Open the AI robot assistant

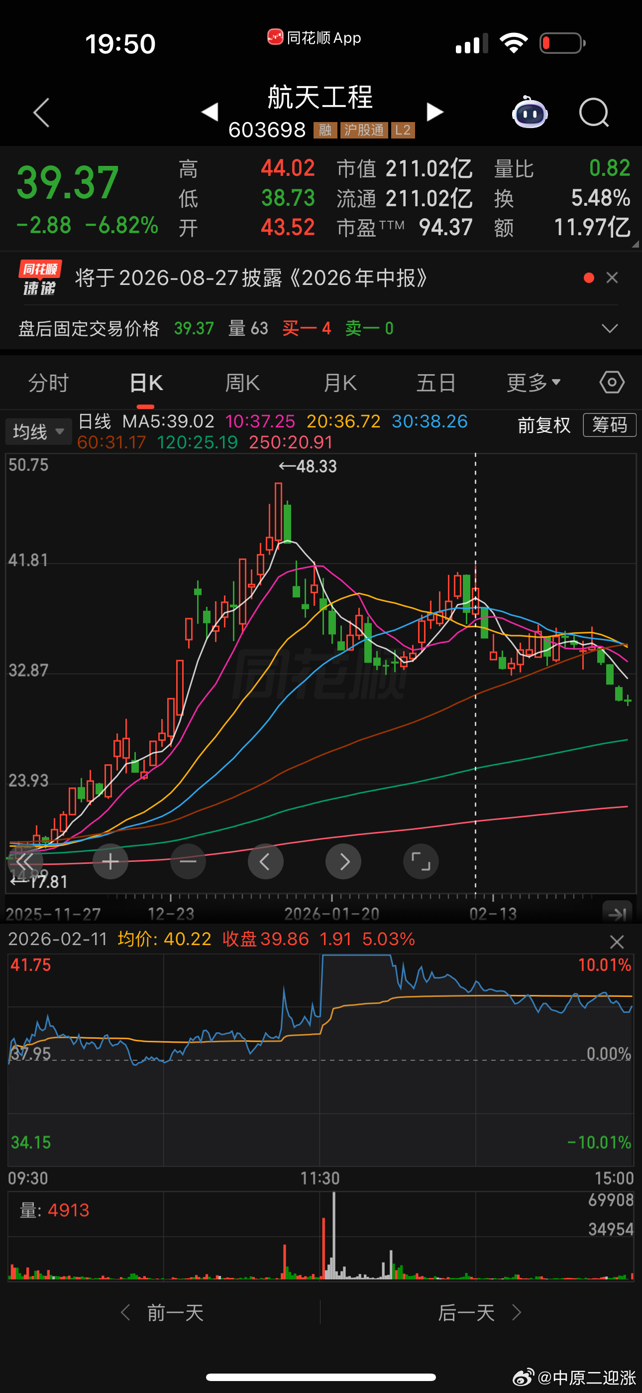tap(530, 112)
